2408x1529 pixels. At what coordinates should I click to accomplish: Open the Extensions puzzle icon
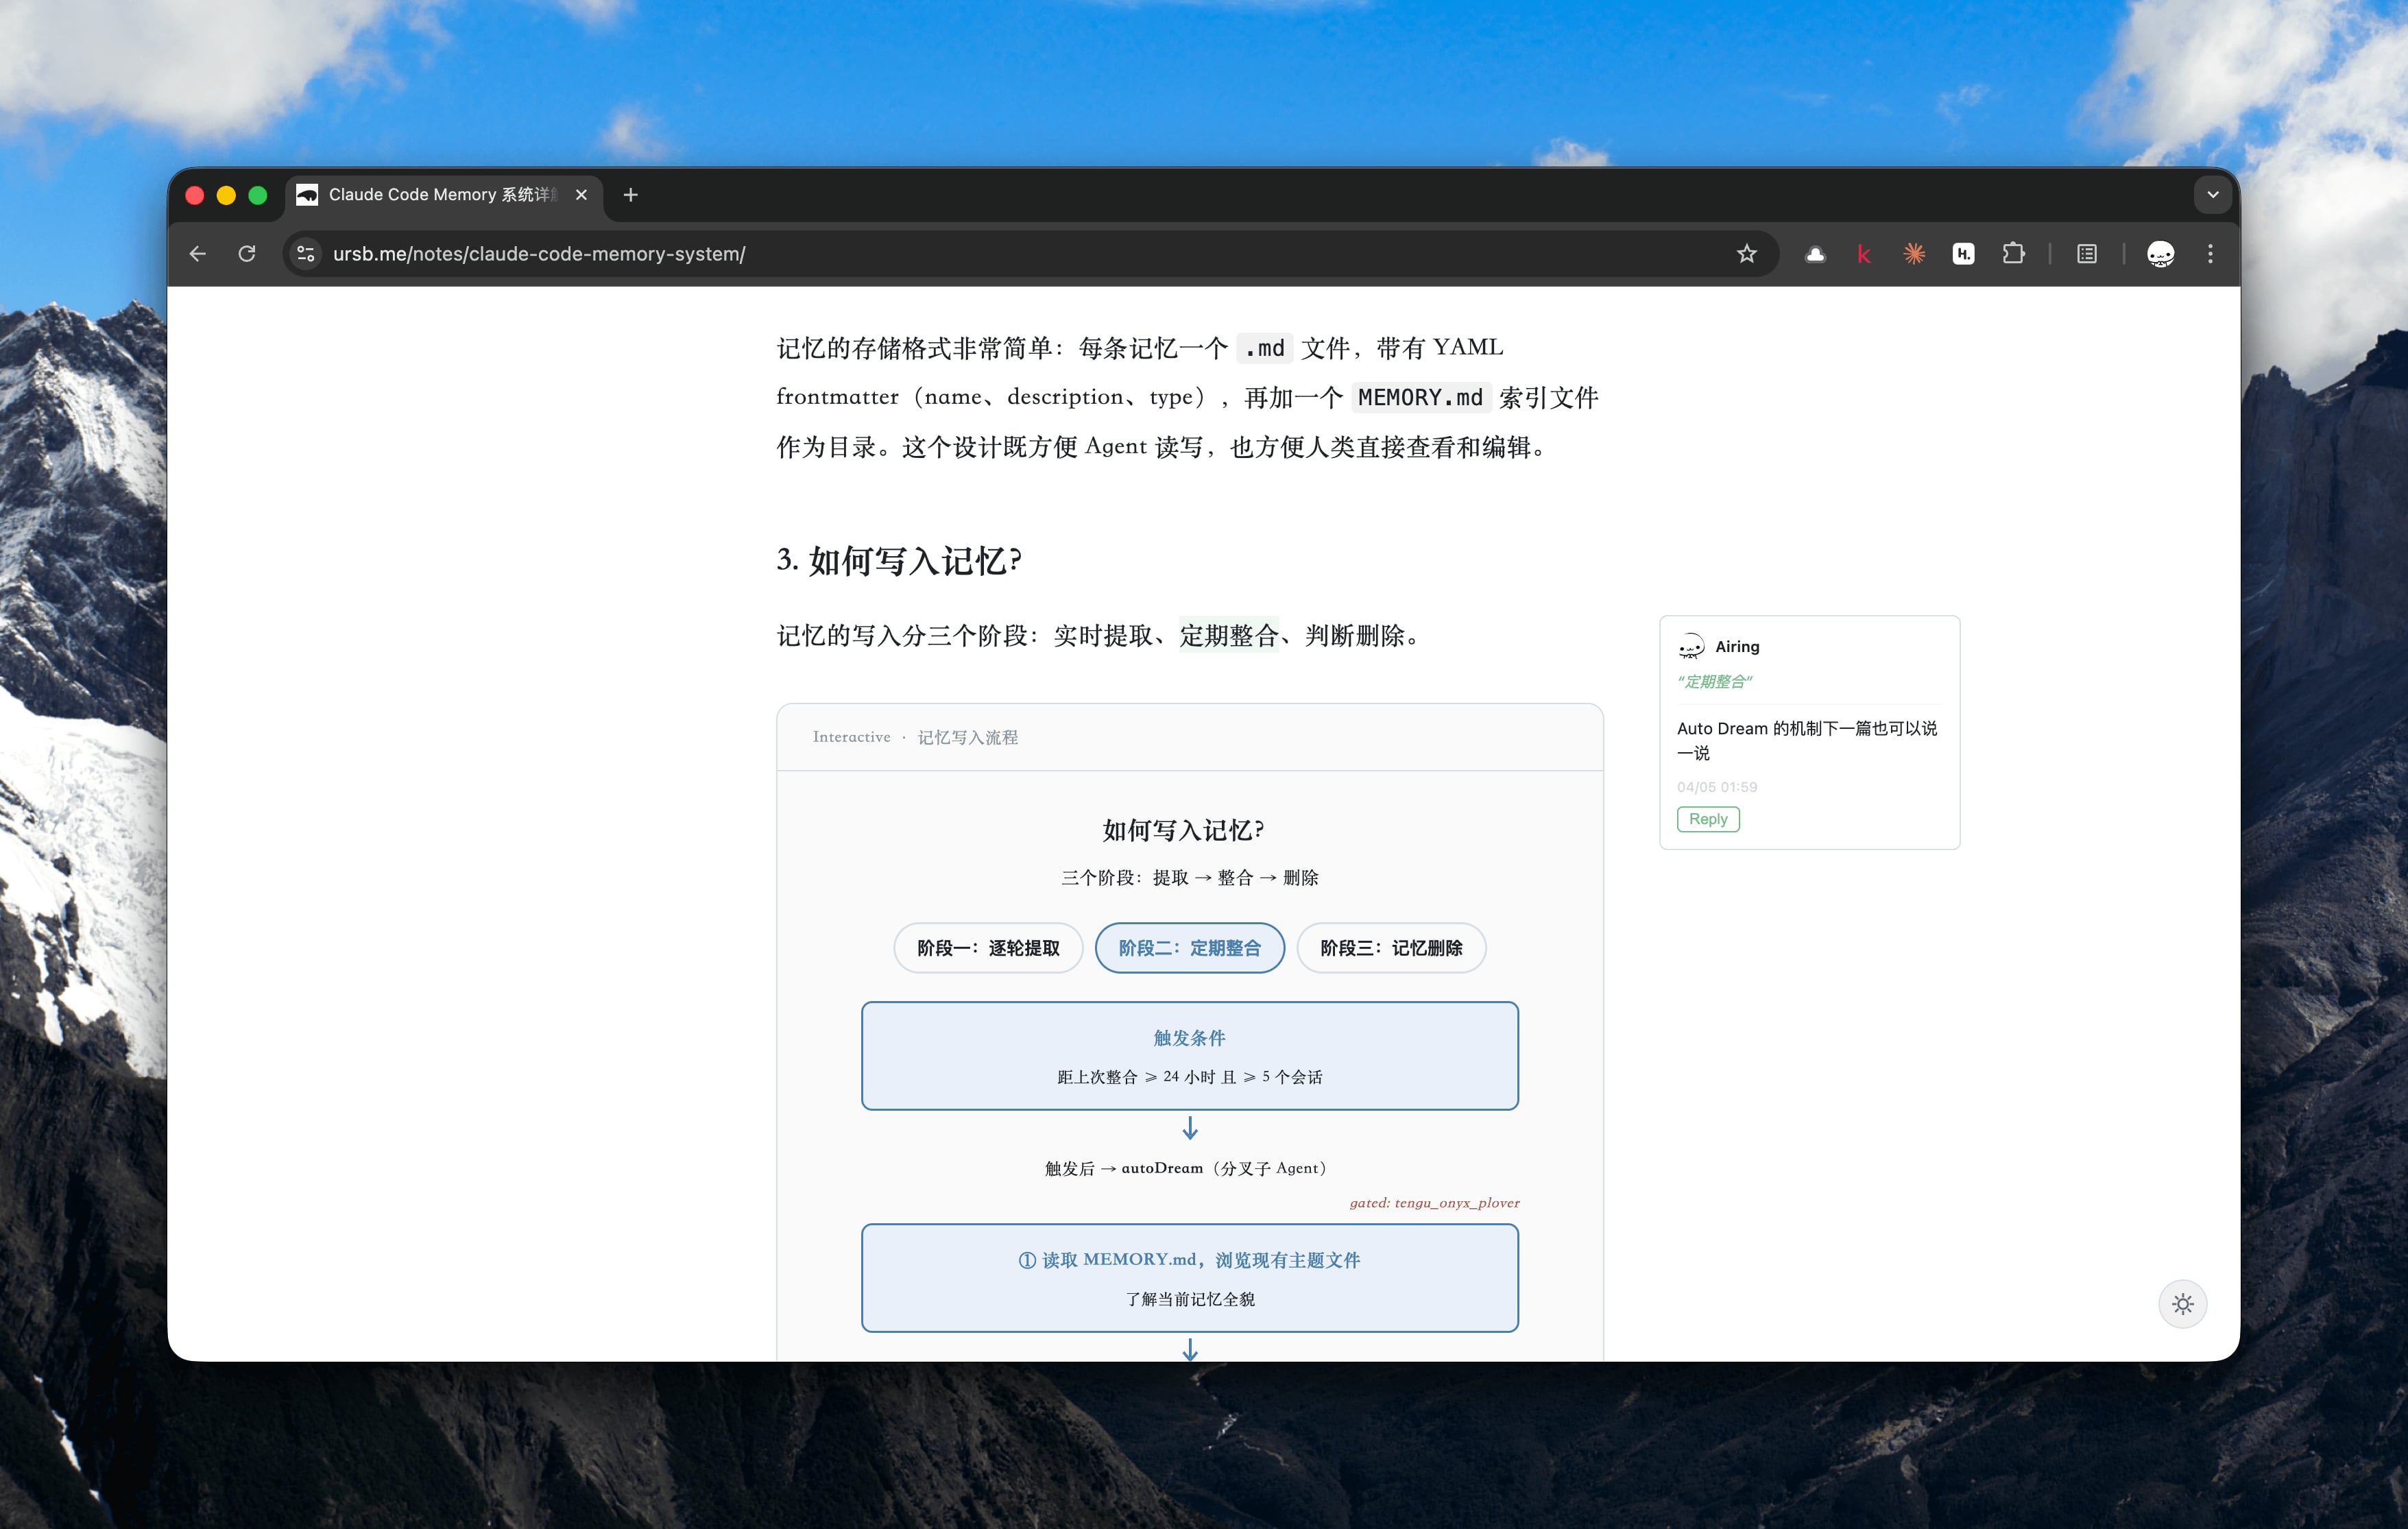pyautogui.click(x=2013, y=254)
